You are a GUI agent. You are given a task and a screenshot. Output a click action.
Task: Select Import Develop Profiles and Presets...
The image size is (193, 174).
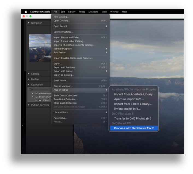(80, 58)
